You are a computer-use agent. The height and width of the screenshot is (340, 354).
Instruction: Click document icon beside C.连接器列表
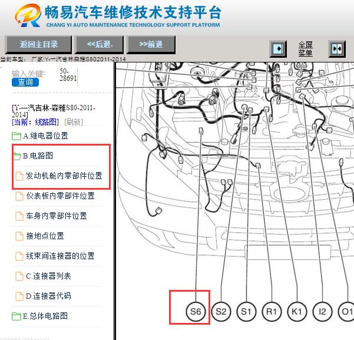(19, 276)
